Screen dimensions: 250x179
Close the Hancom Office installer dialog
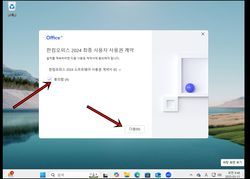(203, 34)
